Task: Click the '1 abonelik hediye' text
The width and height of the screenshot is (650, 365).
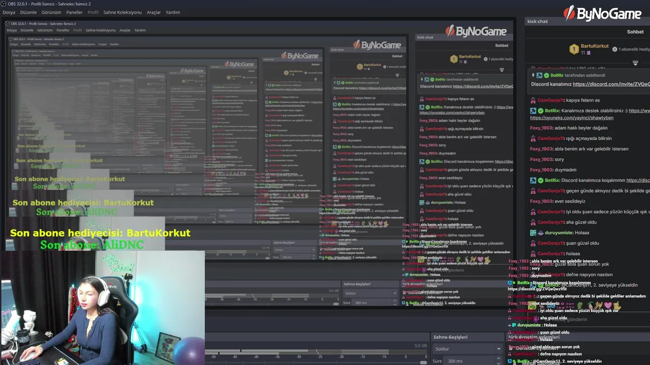Action: [x=634, y=49]
